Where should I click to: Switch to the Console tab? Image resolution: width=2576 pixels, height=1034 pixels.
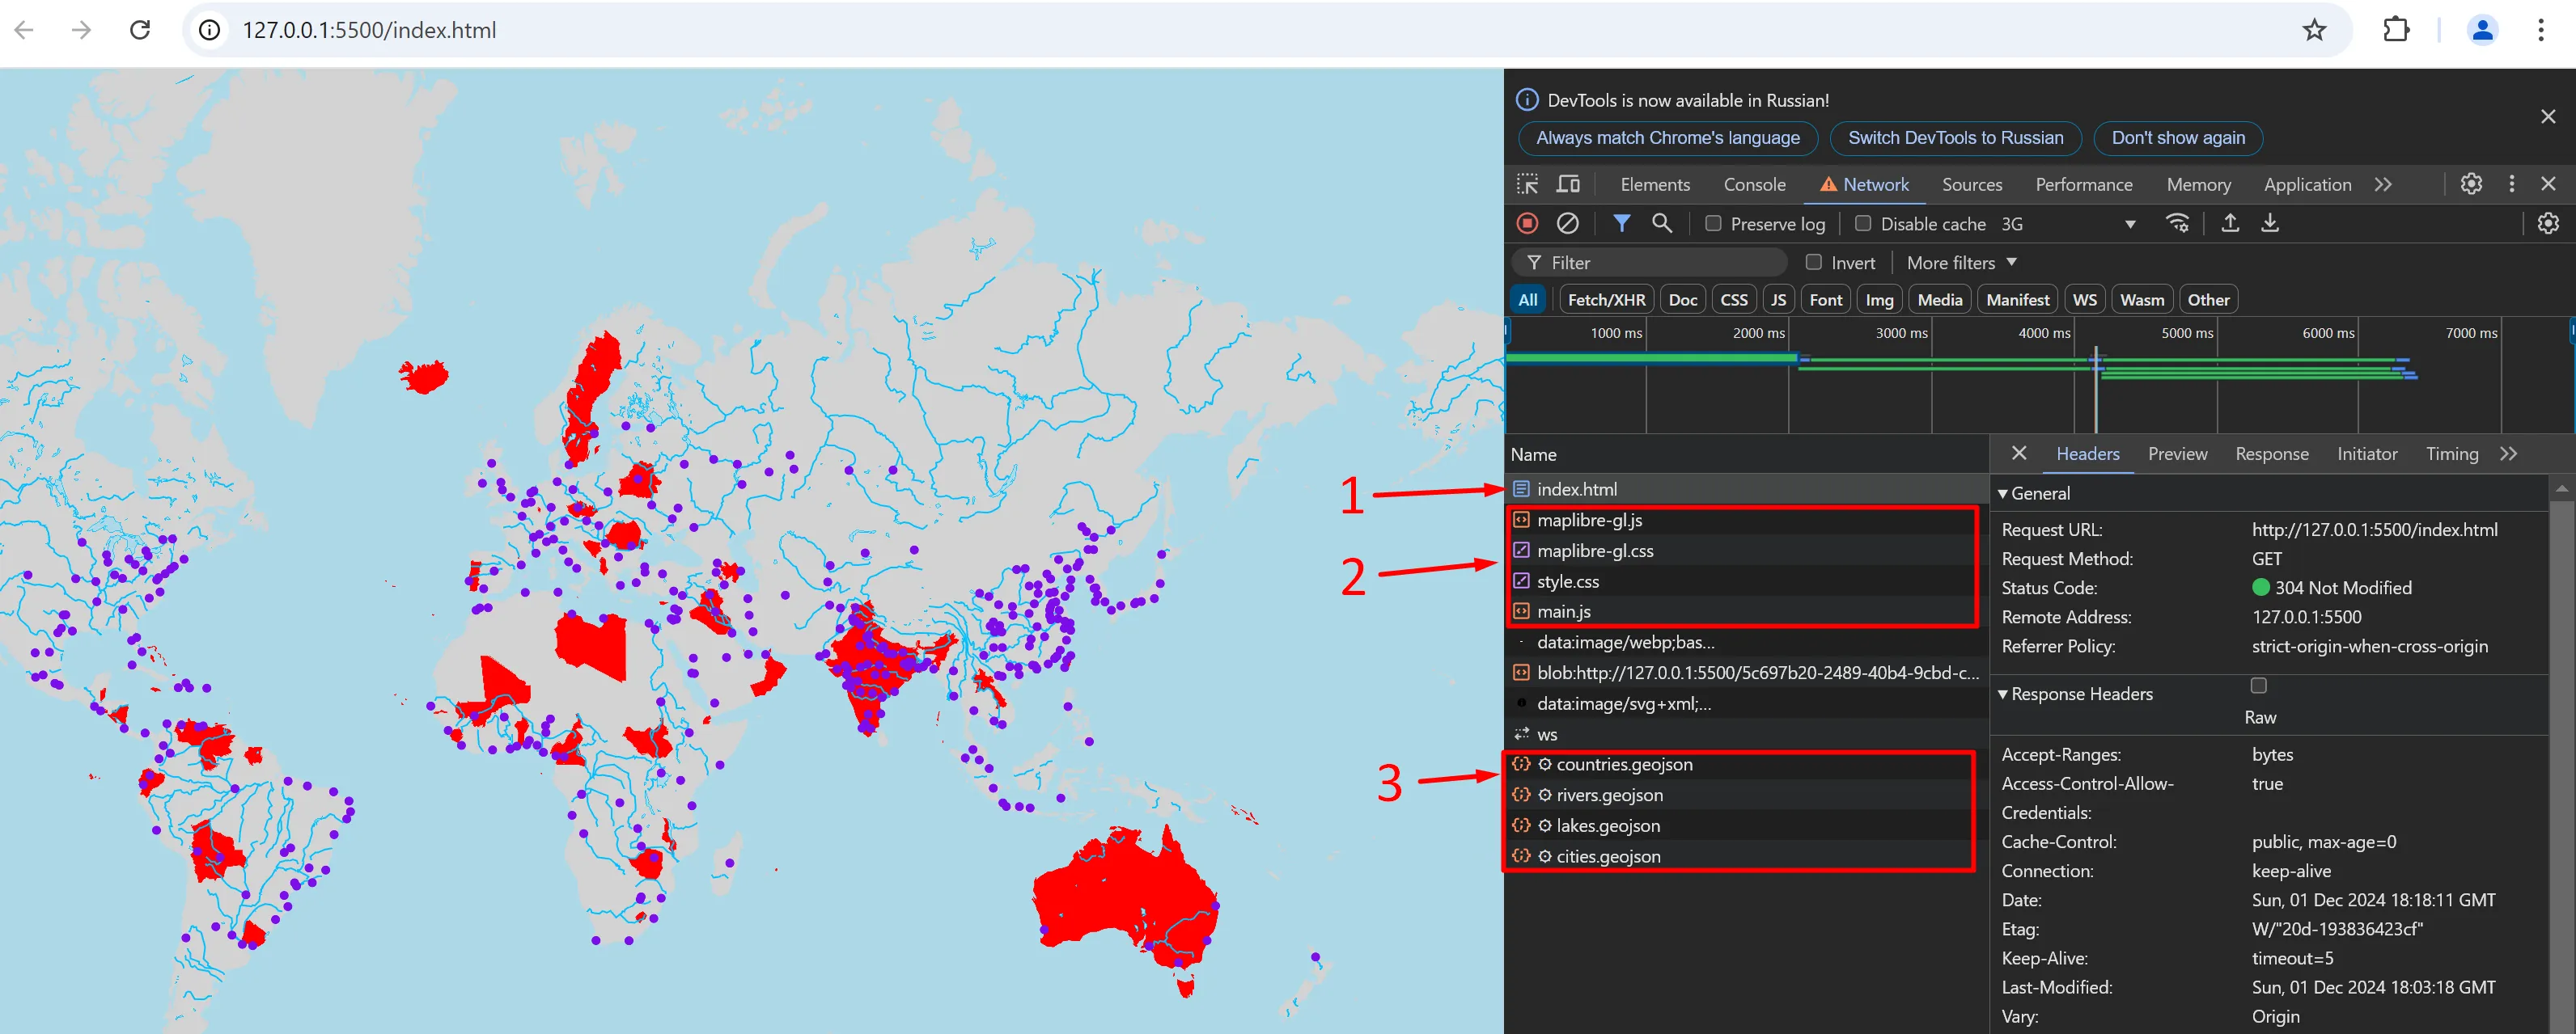tap(1754, 184)
